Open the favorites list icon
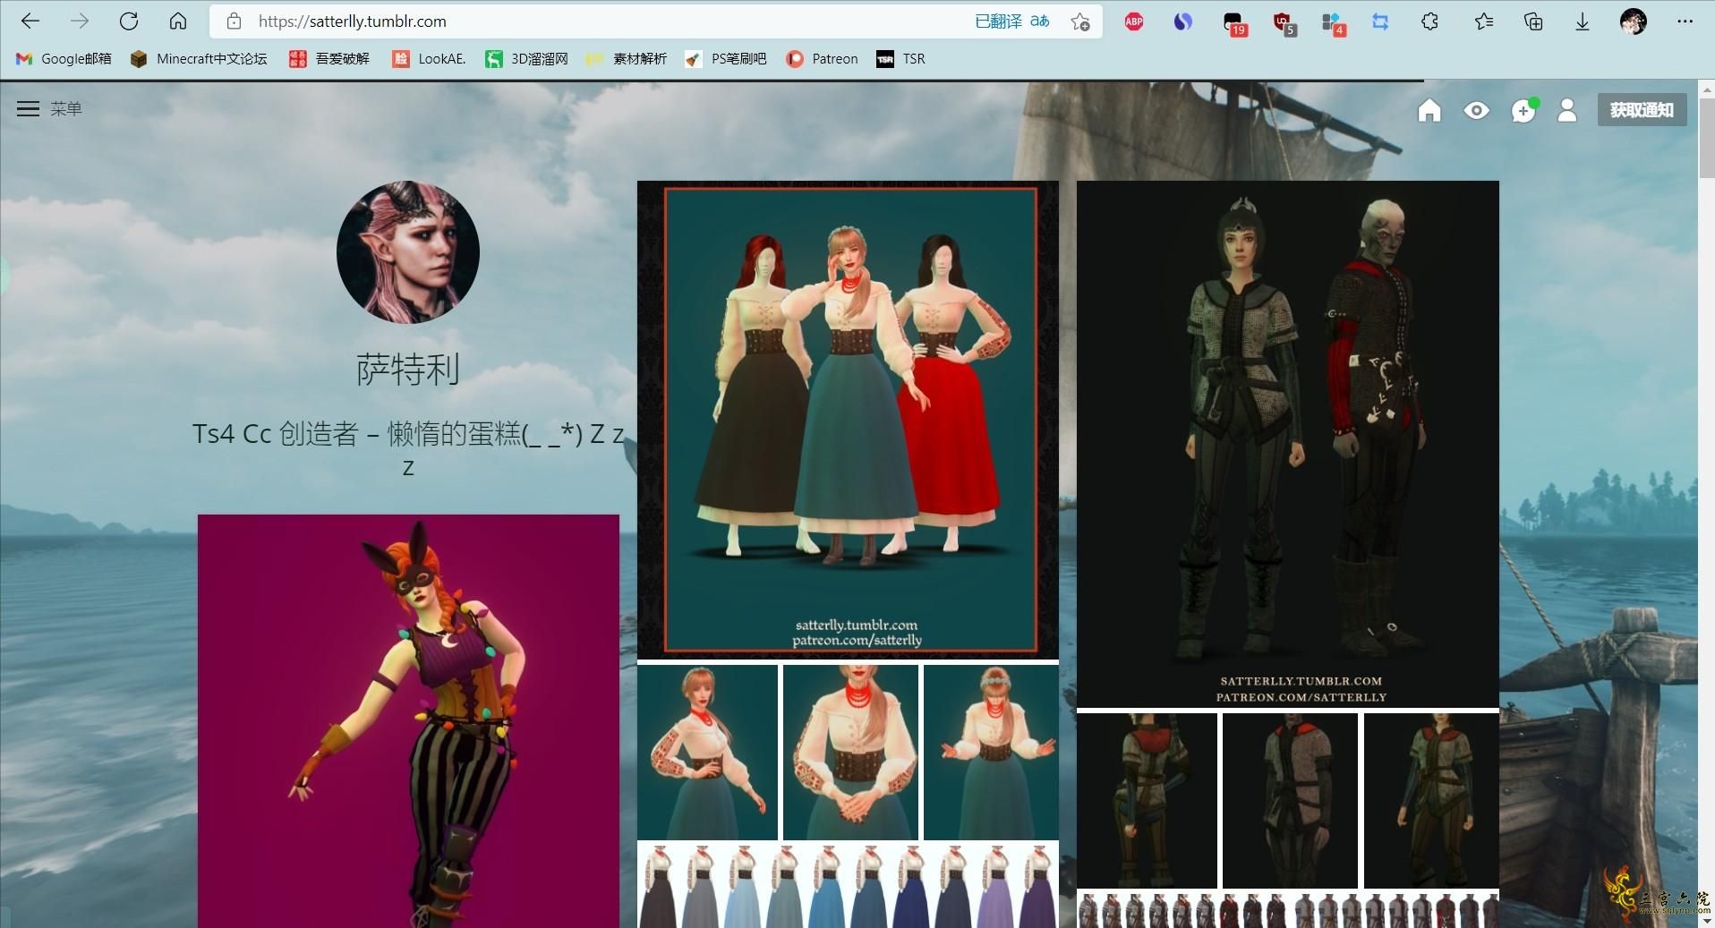The image size is (1715, 928). pos(1483,21)
